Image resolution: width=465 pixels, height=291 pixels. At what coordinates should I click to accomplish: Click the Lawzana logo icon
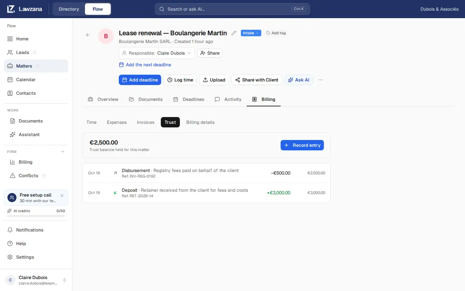tap(11, 9)
